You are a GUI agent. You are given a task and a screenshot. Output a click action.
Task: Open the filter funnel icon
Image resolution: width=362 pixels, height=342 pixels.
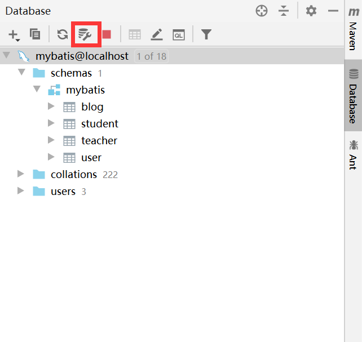point(206,34)
